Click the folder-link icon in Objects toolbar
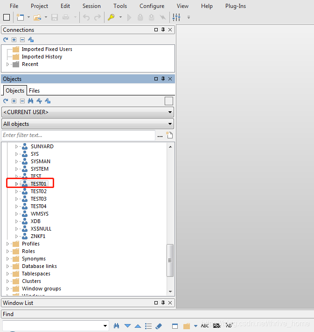314x332 pixels. pos(48,101)
